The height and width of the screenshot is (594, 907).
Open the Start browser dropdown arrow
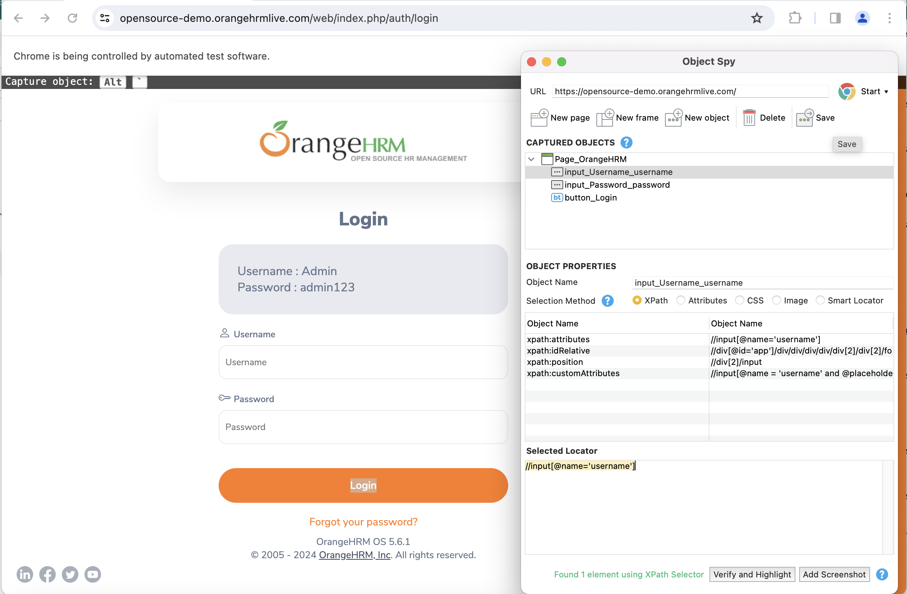pos(886,92)
